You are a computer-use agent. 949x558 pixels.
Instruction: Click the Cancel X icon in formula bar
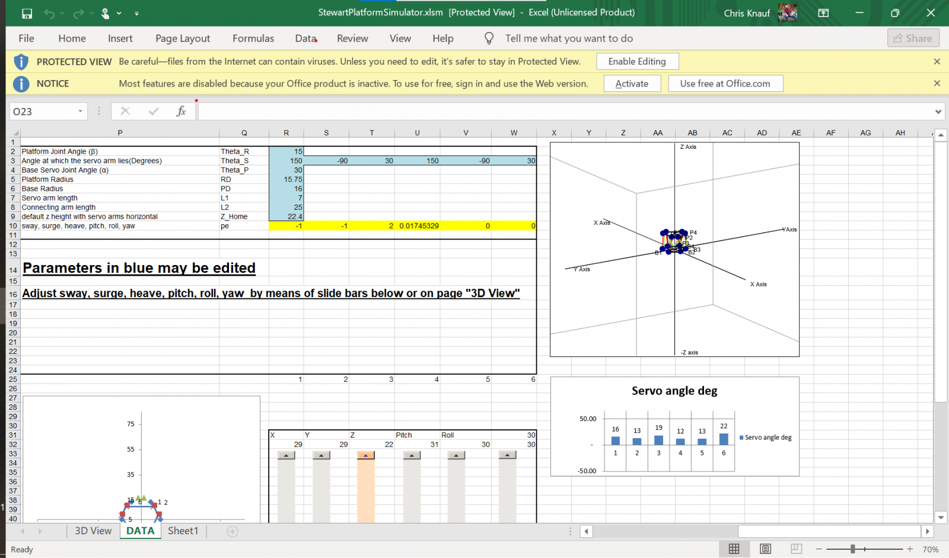(x=125, y=111)
